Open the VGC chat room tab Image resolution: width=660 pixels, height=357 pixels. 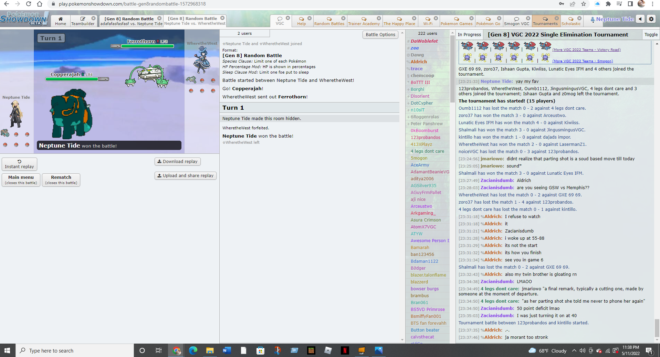280,21
